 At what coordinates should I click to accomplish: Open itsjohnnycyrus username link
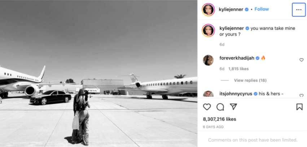coord(236,94)
